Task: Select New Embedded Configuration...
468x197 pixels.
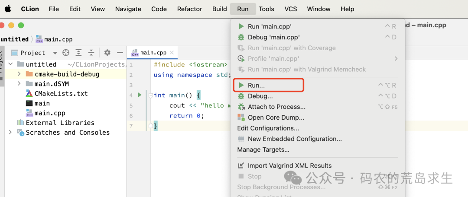Action: 318,139
